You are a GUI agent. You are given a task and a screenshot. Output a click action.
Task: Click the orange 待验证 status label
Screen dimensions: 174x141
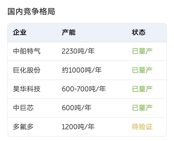142,127
